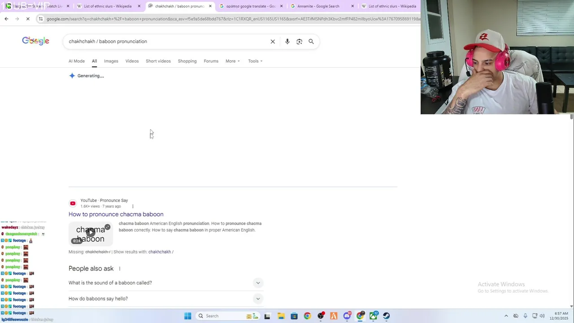574x323 pixels.
Task: Open Microsoft Store from the taskbar
Action: (294, 316)
